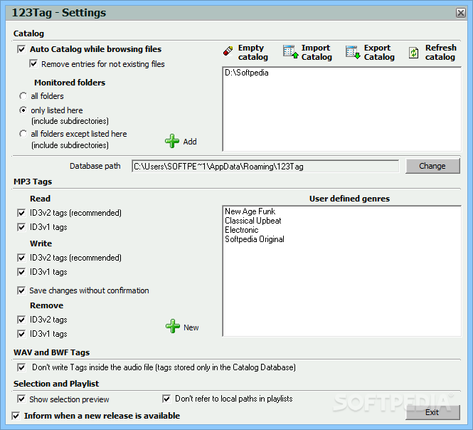Select 'only listed here' radio option

pyautogui.click(x=23, y=110)
